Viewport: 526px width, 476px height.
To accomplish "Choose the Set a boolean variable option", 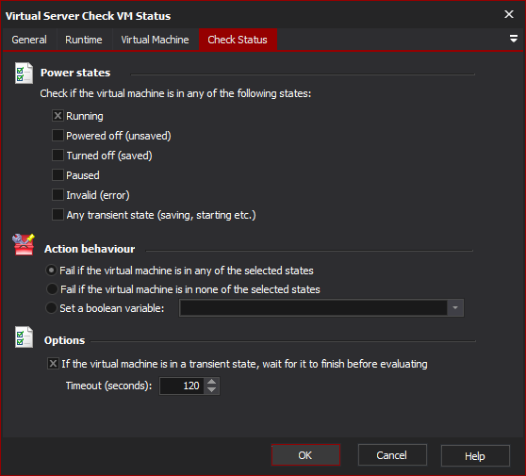I will tap(51, 308).
